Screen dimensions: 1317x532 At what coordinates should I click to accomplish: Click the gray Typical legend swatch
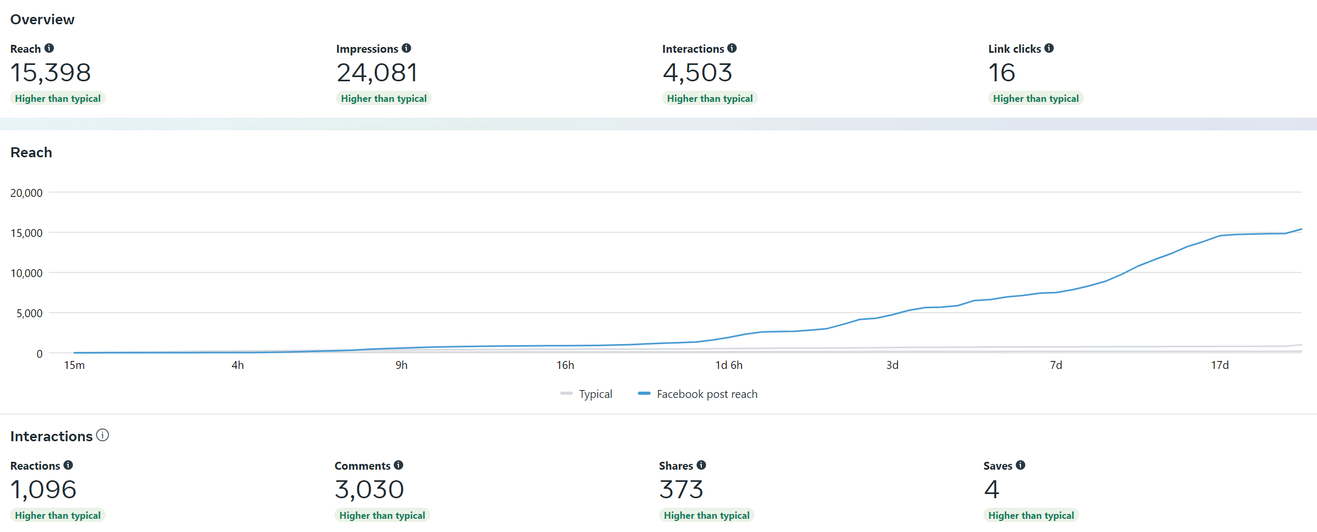coord(567,393)
